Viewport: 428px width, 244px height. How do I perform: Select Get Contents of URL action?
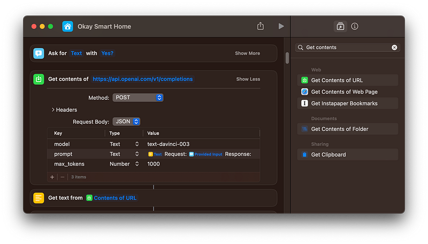[x=347, y=80]
